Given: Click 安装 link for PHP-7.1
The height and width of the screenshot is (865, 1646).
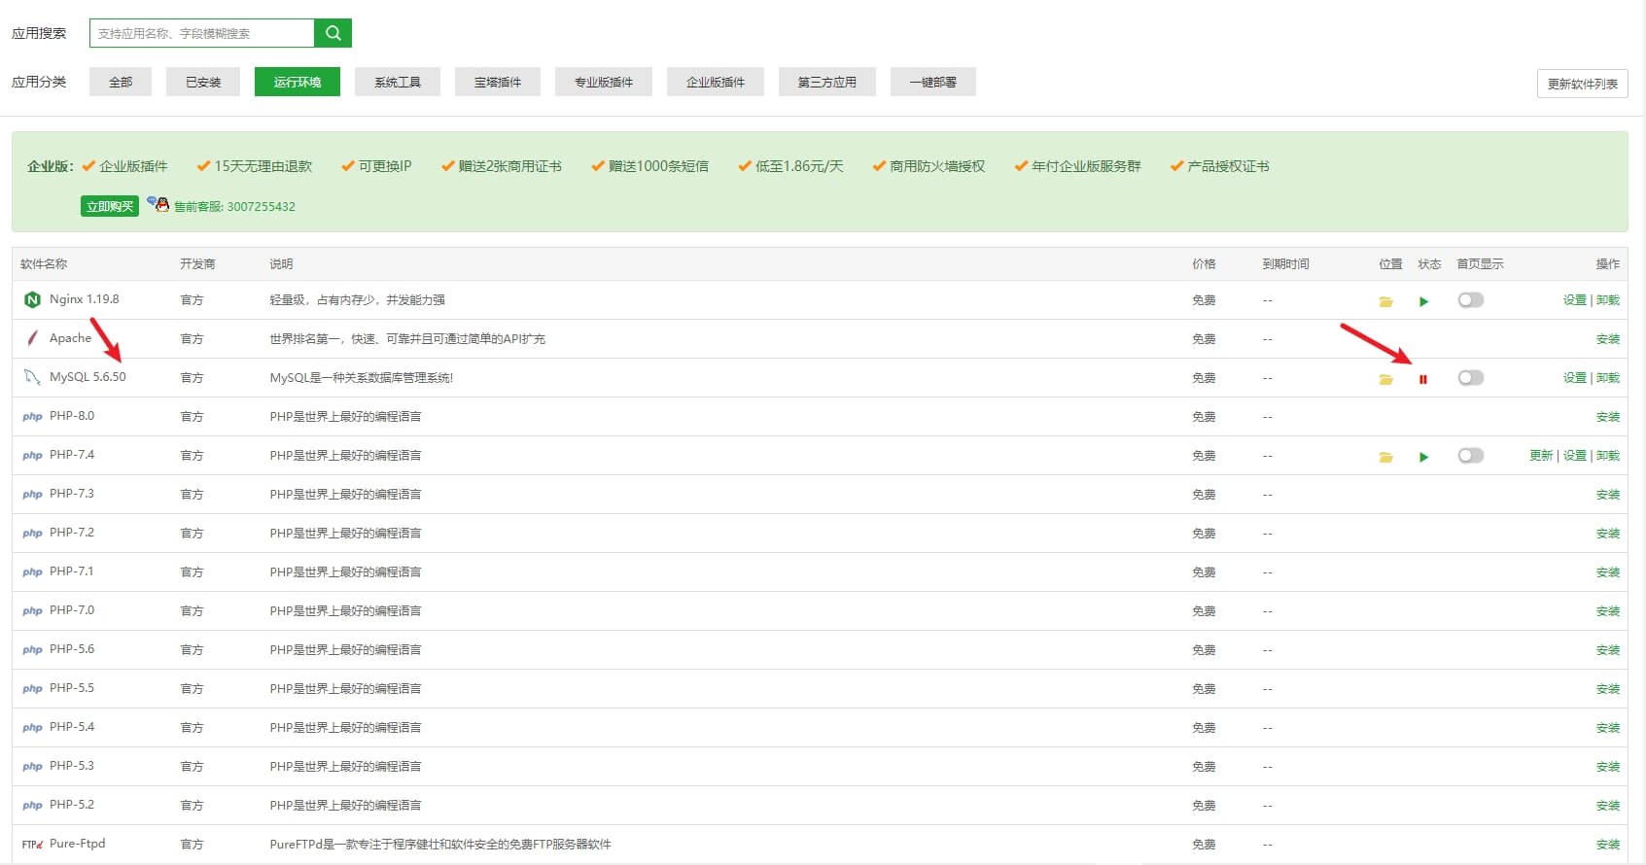Looking at the screenshot, I should tap(1608, 572).
